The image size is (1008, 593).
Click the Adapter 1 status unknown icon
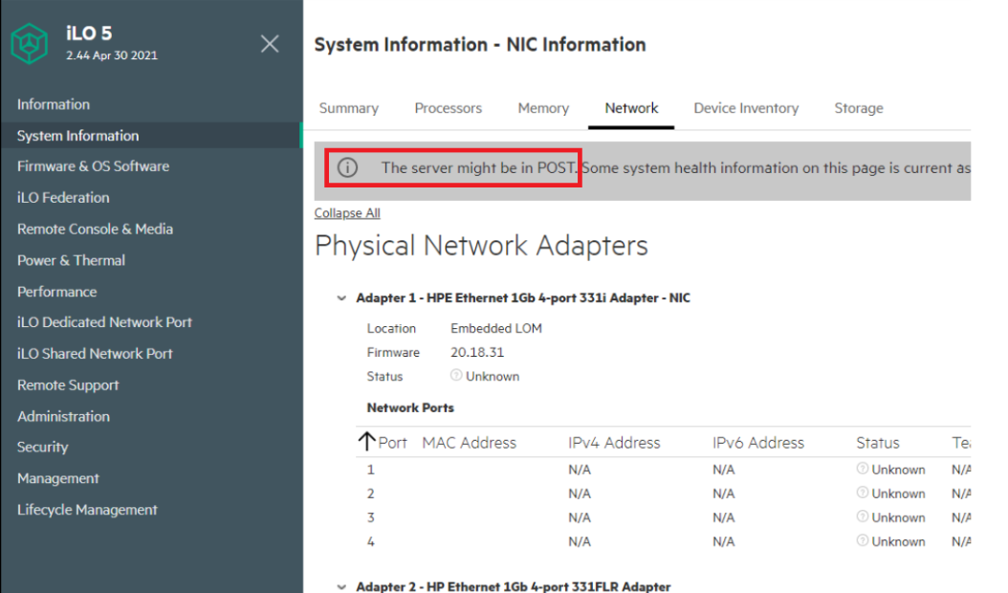coord(456,375)
